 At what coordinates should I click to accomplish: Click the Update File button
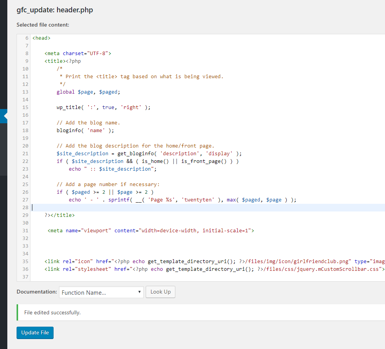(x=35, y=332)
